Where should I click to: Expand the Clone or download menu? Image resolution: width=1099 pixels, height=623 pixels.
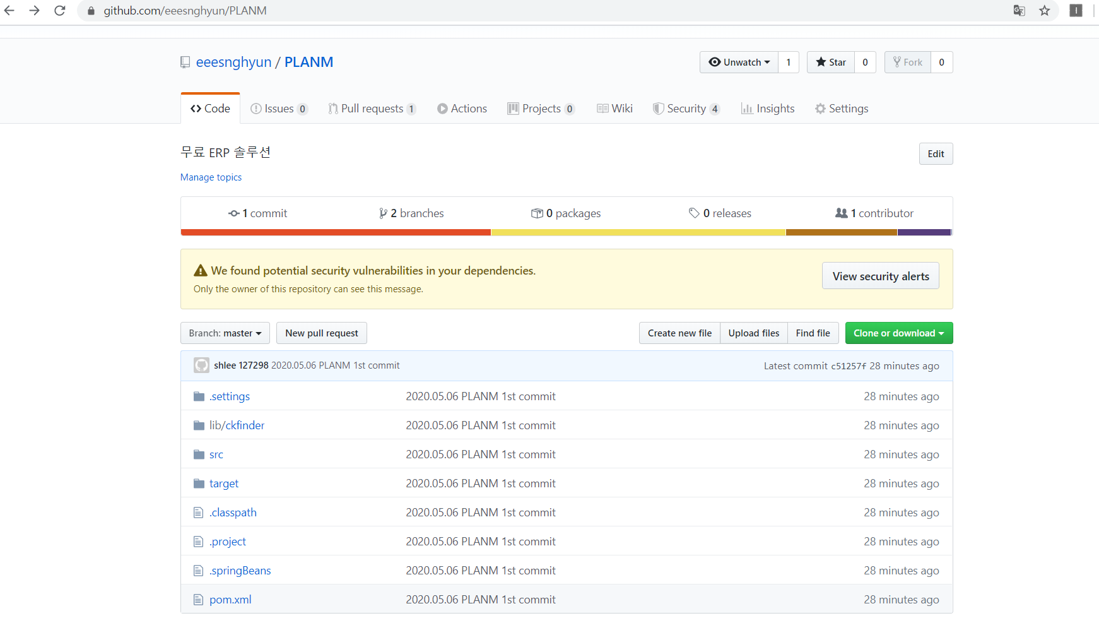[x=899, y=333]
